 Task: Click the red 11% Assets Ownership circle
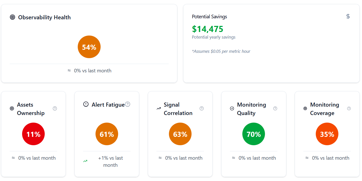34,134
